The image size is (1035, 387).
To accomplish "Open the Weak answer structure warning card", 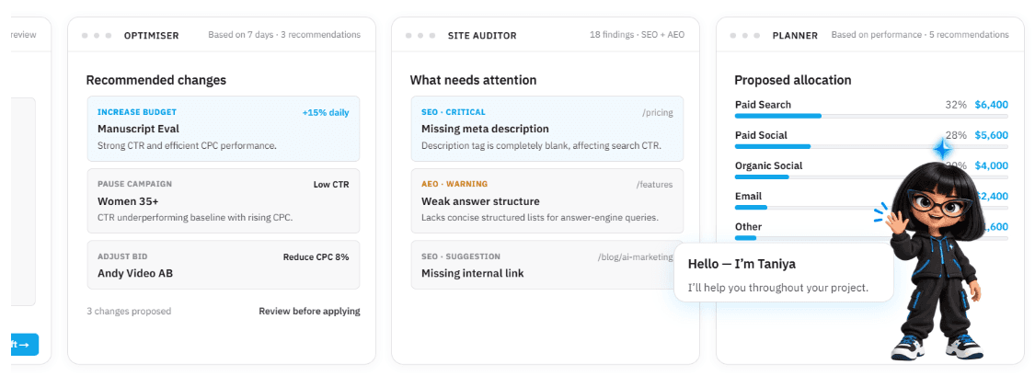I will [x=547, y=201].
